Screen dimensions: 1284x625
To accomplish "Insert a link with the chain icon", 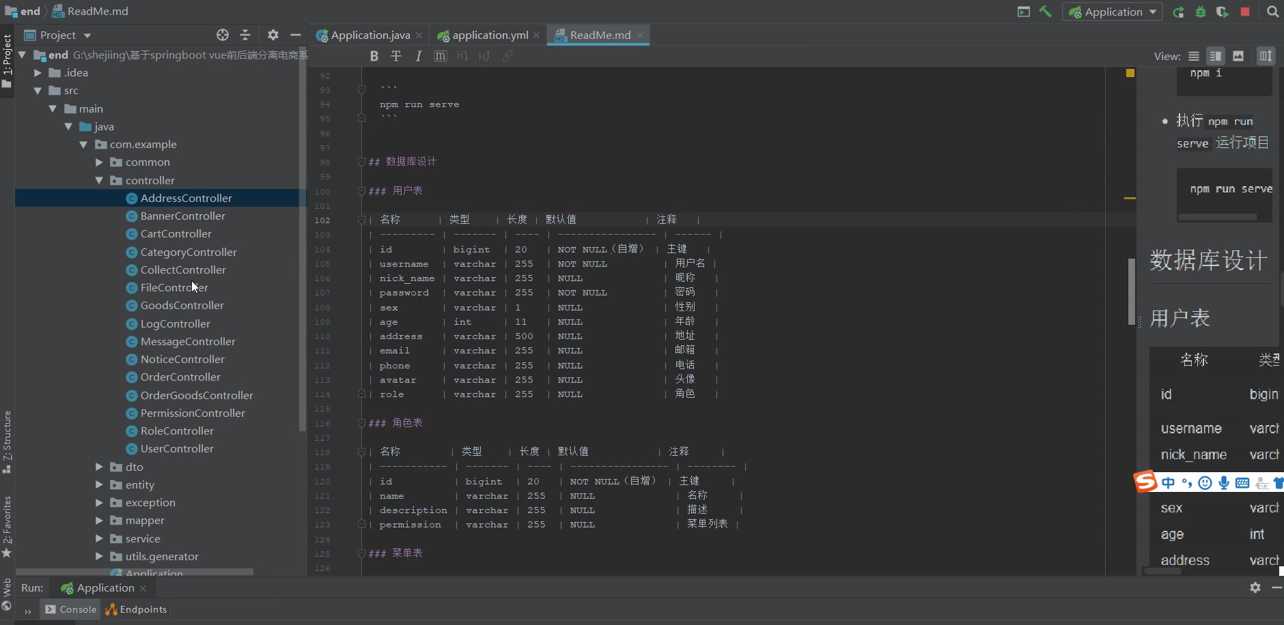I will 507,56.
